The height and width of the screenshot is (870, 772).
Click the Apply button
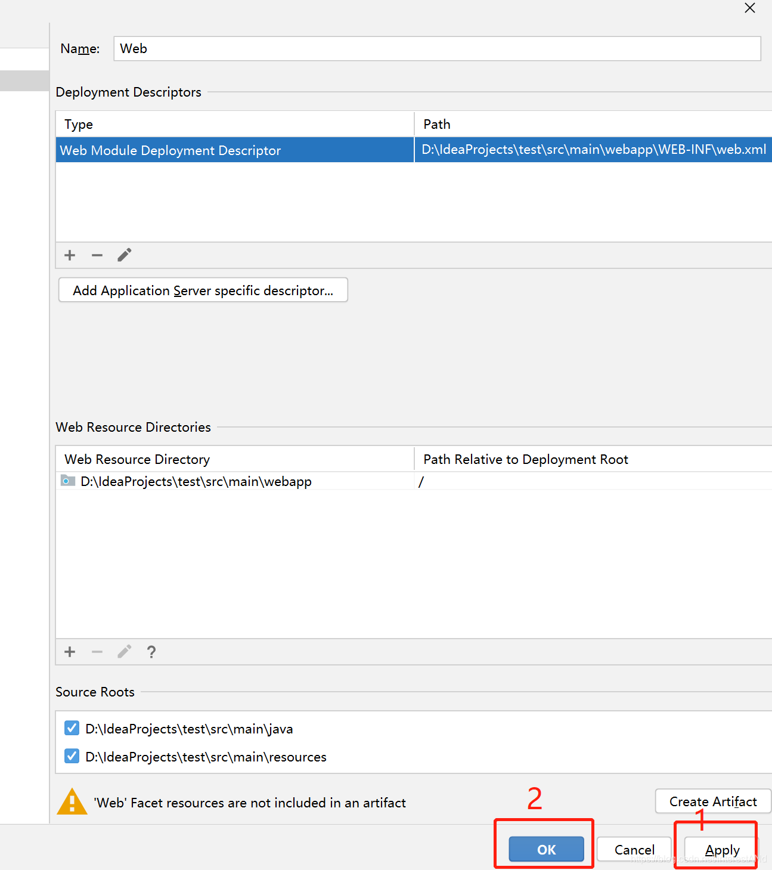[x=722, y=849]
